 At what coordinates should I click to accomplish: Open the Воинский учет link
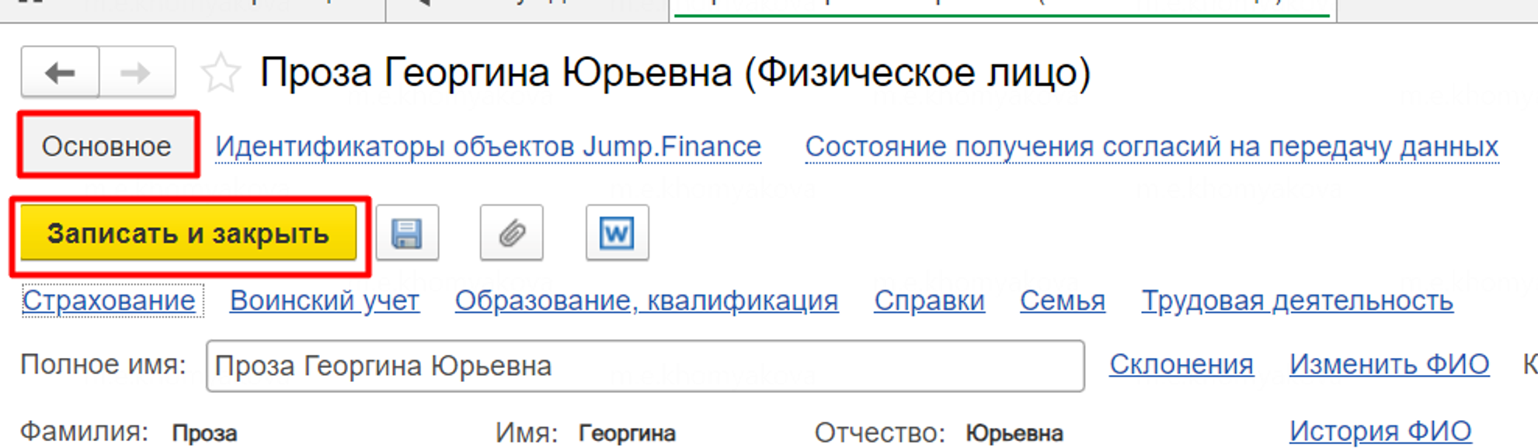[325, 300]
